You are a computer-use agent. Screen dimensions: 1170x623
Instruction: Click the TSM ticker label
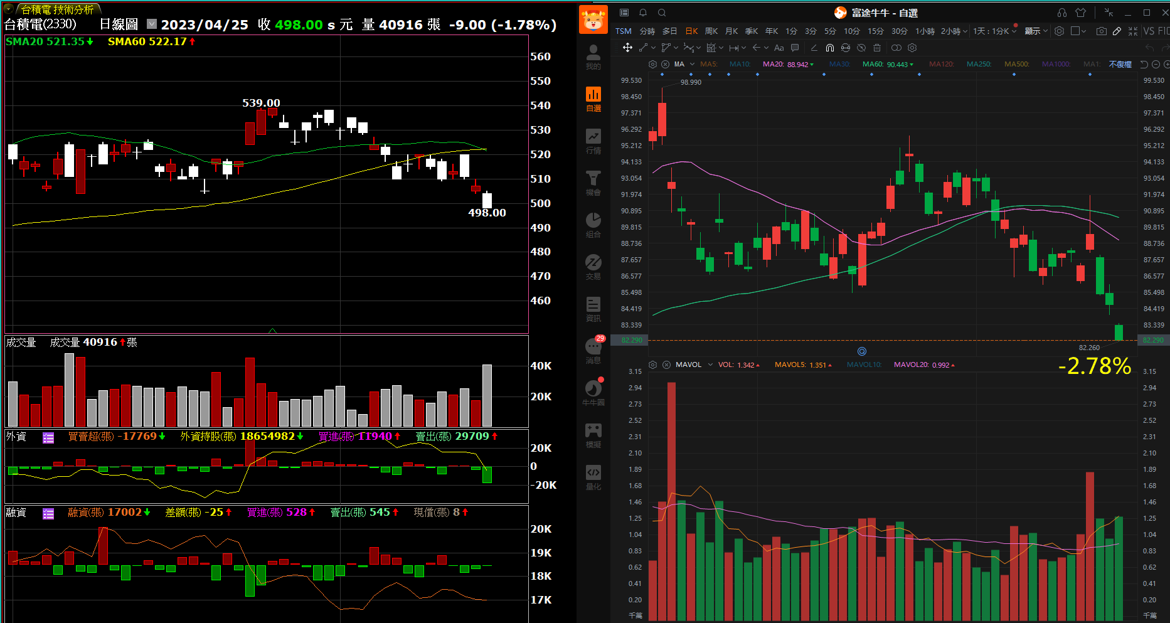pos(624,31)
